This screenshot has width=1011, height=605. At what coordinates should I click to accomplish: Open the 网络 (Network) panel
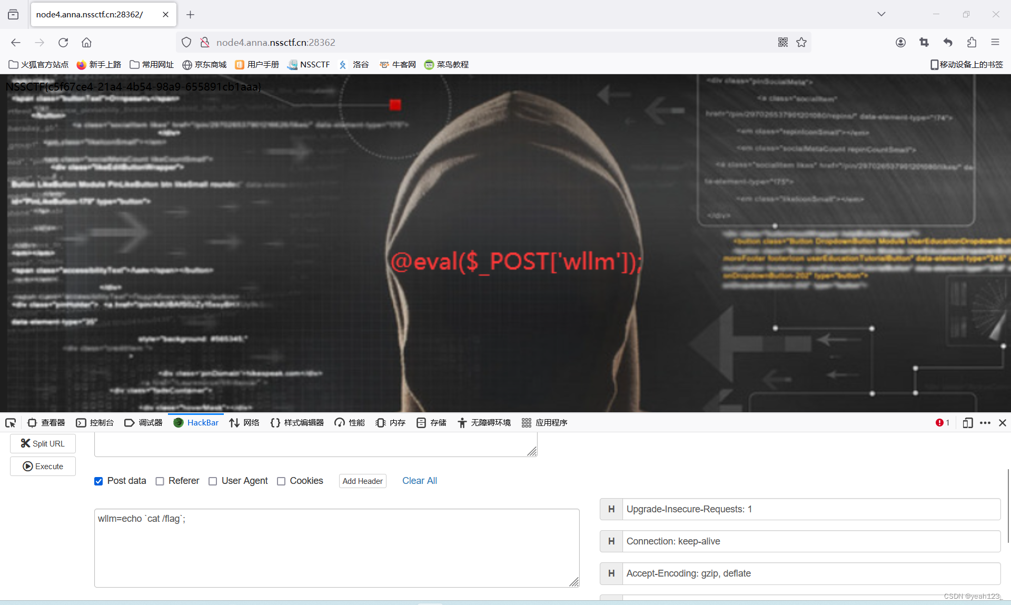coord(244,422)
